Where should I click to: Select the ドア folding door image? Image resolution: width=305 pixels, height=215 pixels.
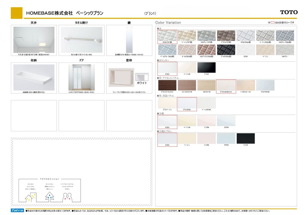pos(82,78)
